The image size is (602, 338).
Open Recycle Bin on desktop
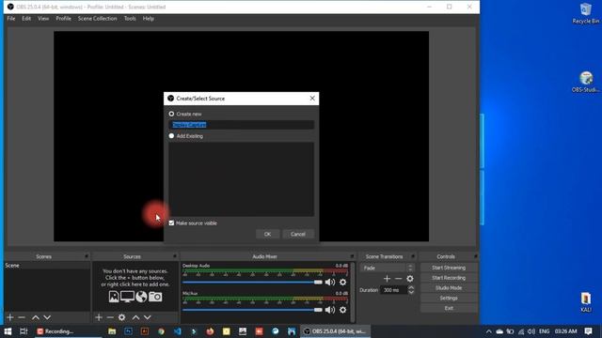point(586,13)
